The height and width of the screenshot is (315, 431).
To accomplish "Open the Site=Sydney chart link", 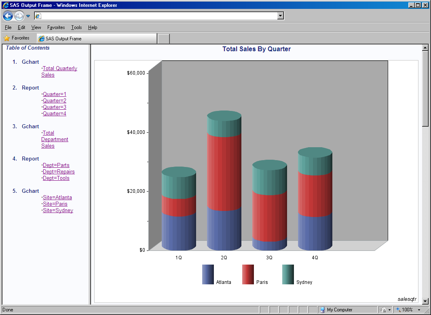I will pyautogui.click(x=58, y=210).
